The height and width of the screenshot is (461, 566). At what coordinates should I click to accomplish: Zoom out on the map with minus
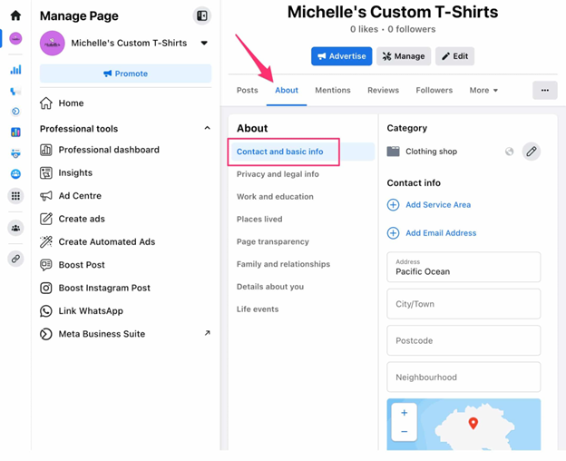click(x=405, y=431)
